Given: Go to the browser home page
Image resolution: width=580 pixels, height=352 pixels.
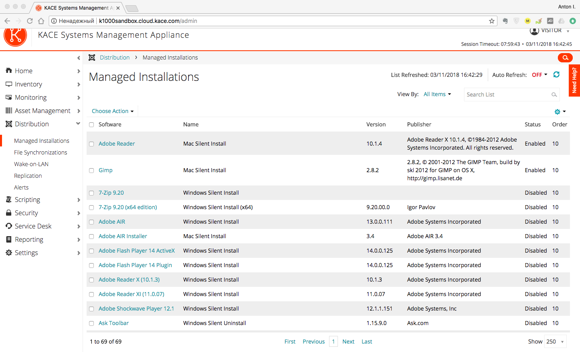Looking at the screenshot, I should pyautogui.click(x=41, y=21).
